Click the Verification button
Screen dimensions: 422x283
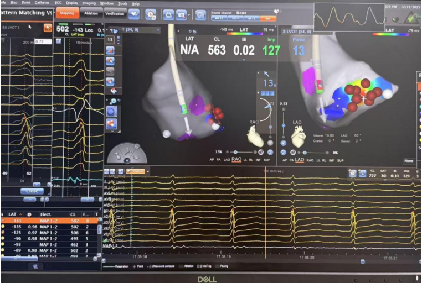[x=115, y=13]
